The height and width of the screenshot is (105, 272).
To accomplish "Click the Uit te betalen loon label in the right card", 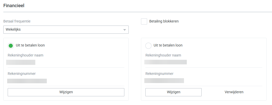I will [x=168, y=45].
